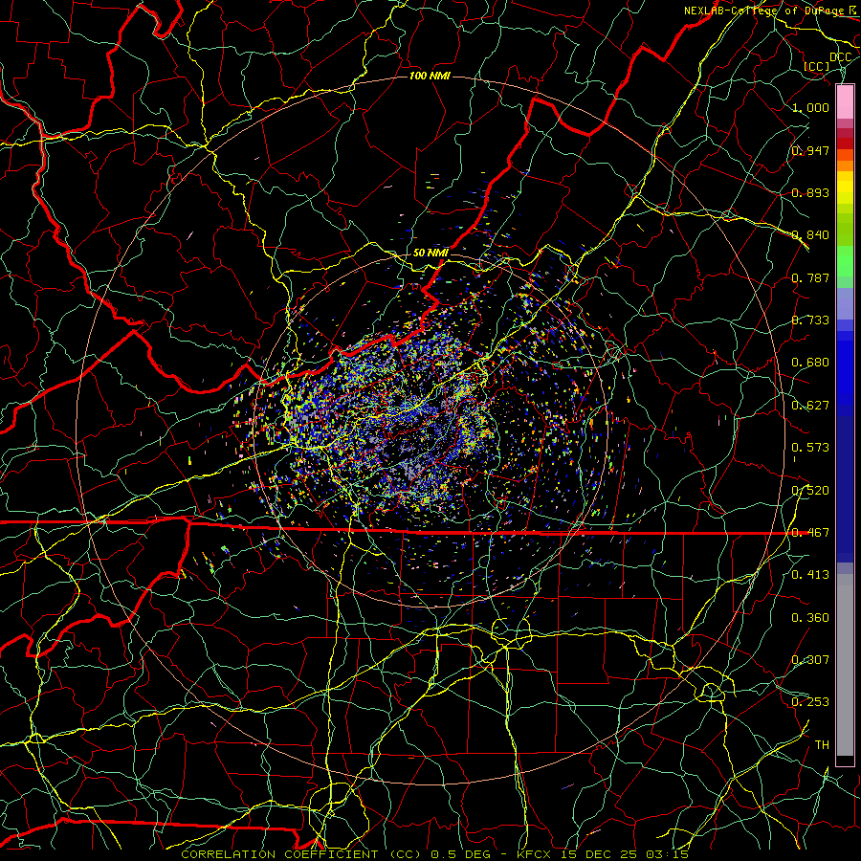
Task: Select the 0.360 color scale value
Action: pyautogui.click(x=810, y=618)
